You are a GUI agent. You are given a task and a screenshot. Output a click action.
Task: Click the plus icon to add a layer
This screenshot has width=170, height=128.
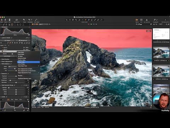[5, 46]
